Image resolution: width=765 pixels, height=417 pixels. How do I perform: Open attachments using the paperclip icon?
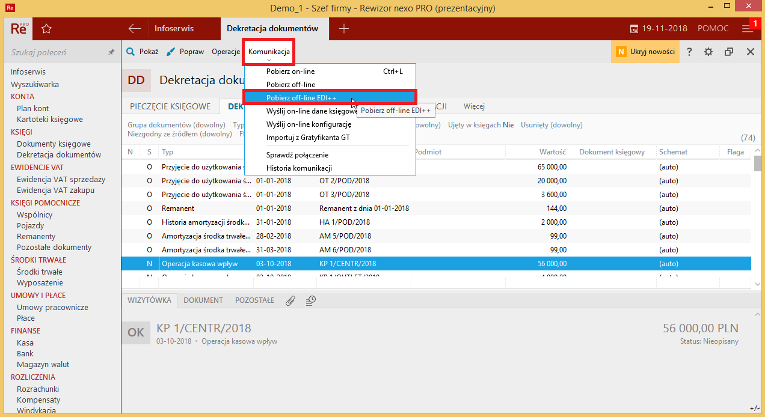tap(290, 300)
